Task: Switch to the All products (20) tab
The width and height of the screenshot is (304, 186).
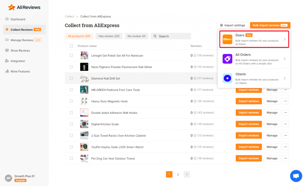Action: click(79, 36)
